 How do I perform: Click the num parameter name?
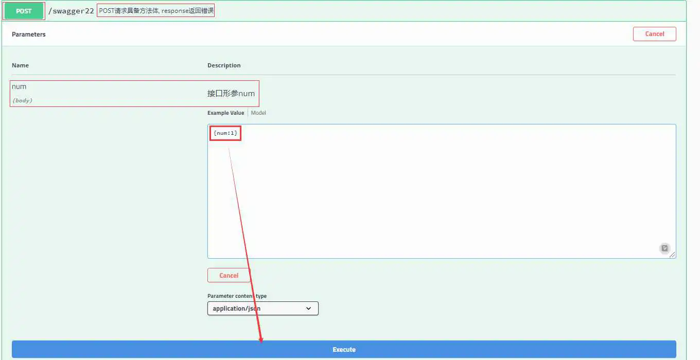19,86
